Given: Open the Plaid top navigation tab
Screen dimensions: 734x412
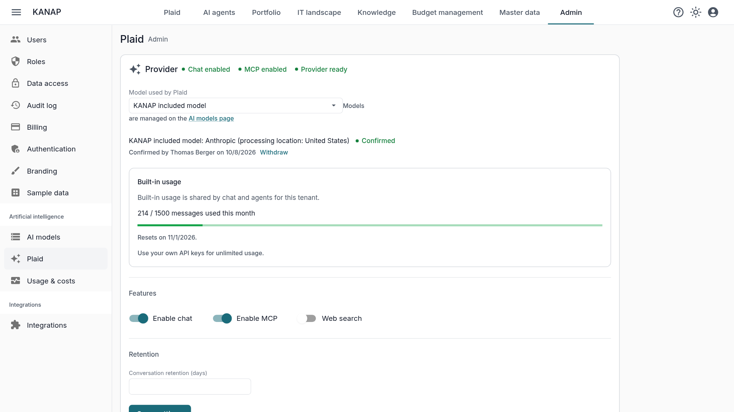Looking at the screenshot, I should click(172, 12).
